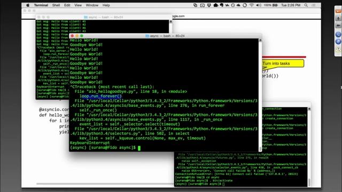This screenshot has height=192, width=342.
Task: Click 'Got msg' first line in back-left terminal
Action: [61, 21]
